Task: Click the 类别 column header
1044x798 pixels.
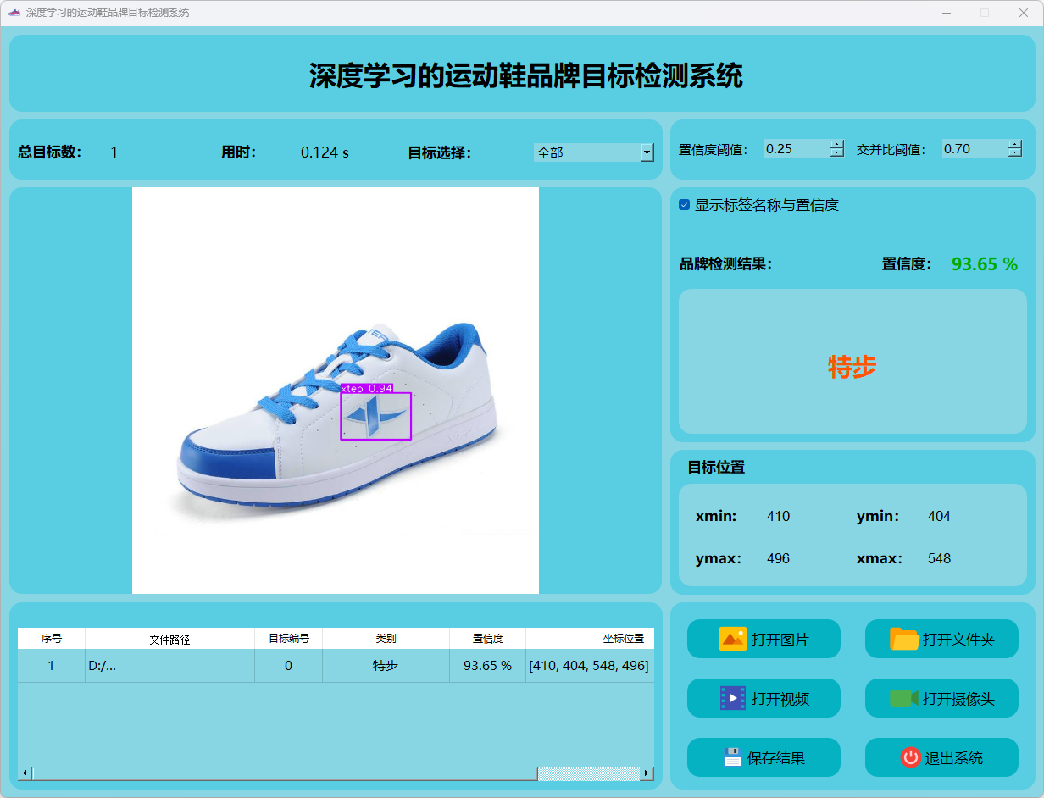Action: click(x=386, y=639)
